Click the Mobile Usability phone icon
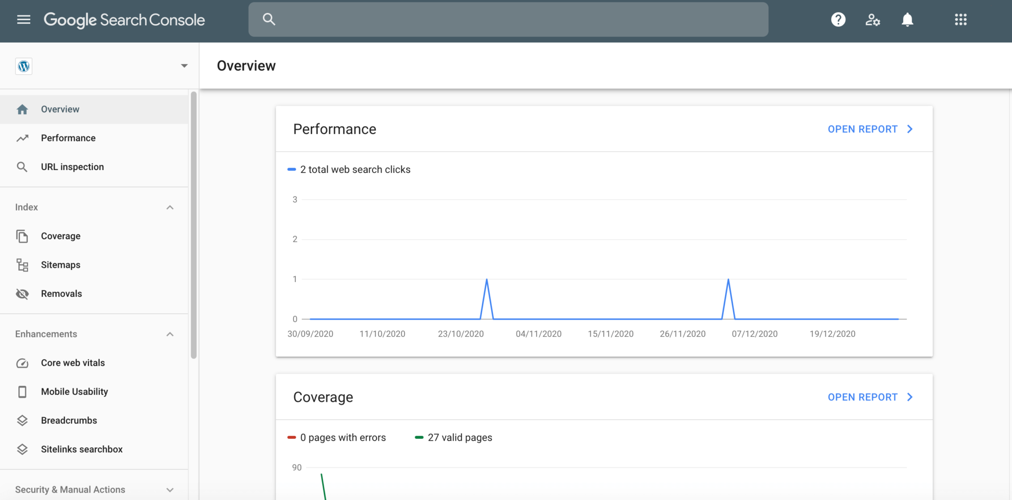Viewport: 1012px width, 500px height. 22,392
